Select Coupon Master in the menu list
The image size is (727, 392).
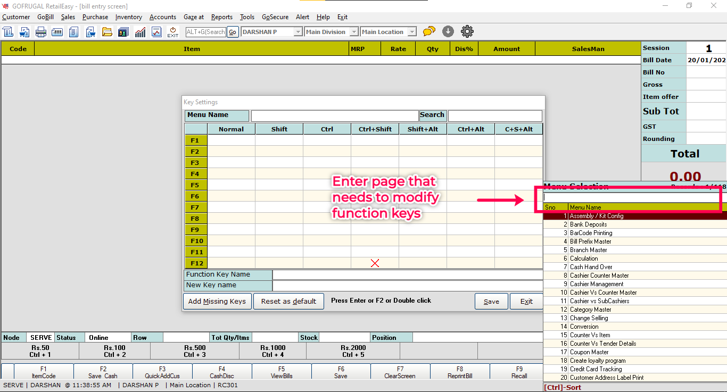pyautogui.click(x=635, y=352)
